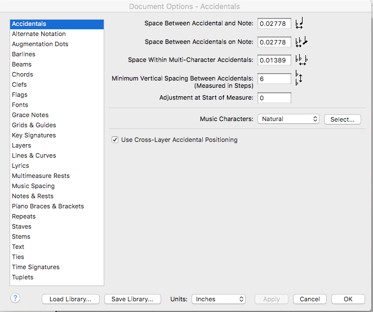Viewport: 373px width, 312px height.
Task: Open Piano Braces & Brackets options
Action: (x=48, y=206)
